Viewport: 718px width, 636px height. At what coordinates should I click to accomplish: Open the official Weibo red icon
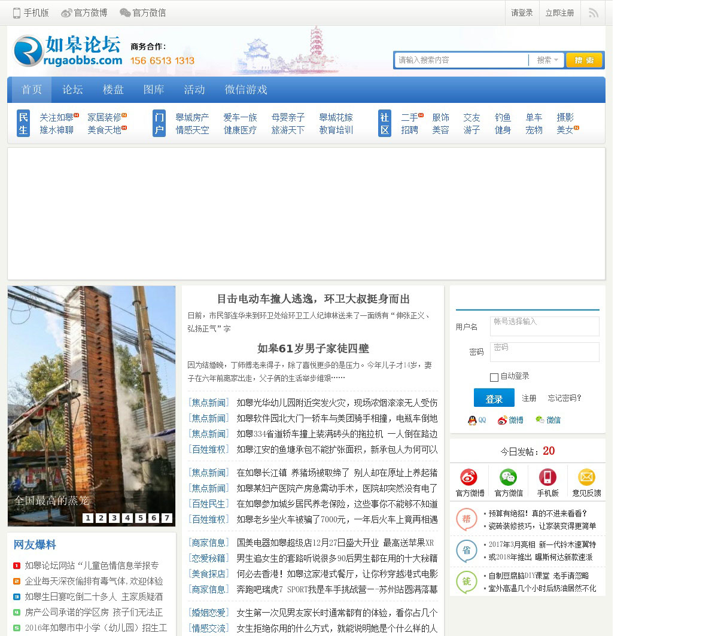(469, 477)
